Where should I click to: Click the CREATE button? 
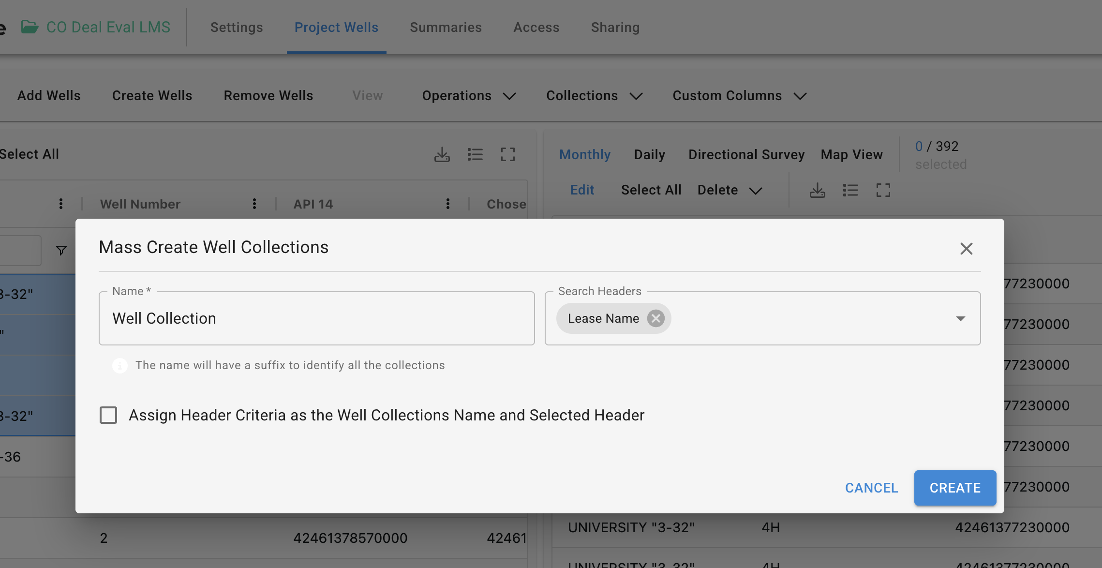(x=954, y=488)
